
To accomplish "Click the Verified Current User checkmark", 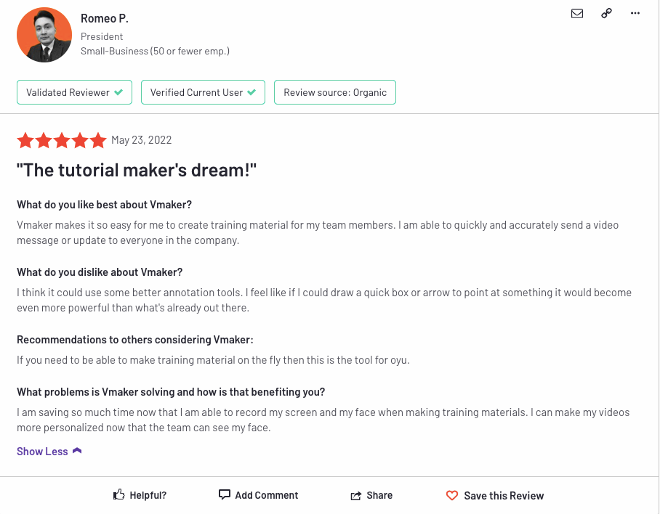I will pos(249,92).
